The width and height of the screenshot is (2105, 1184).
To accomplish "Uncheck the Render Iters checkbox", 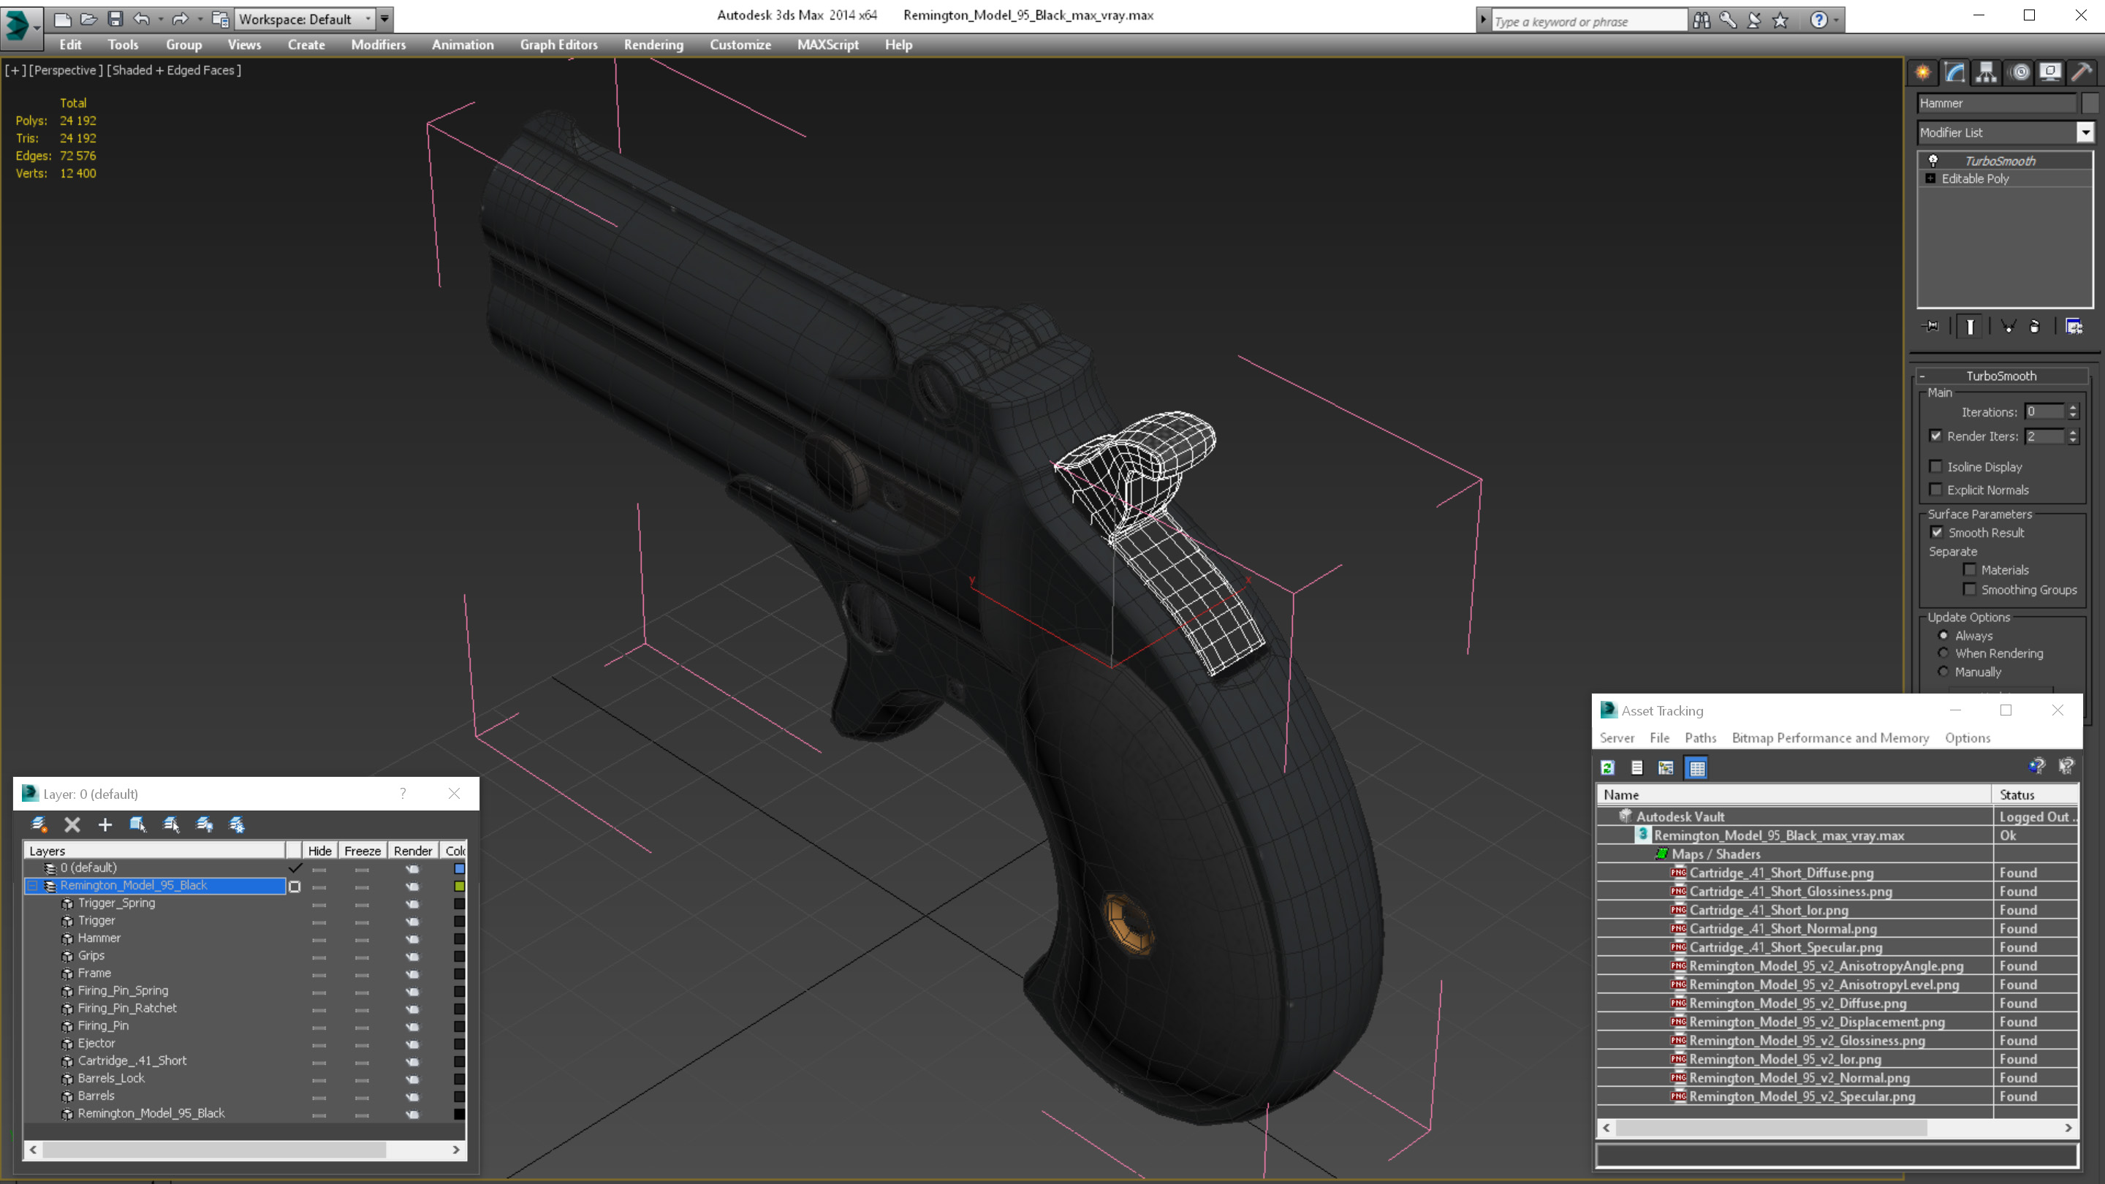I will [x=1935, y=436].
